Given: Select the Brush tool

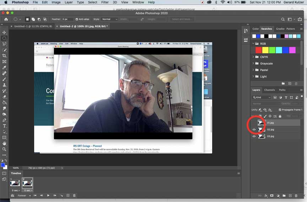Looking at the screenshot, I should click(x=4, y=79).
